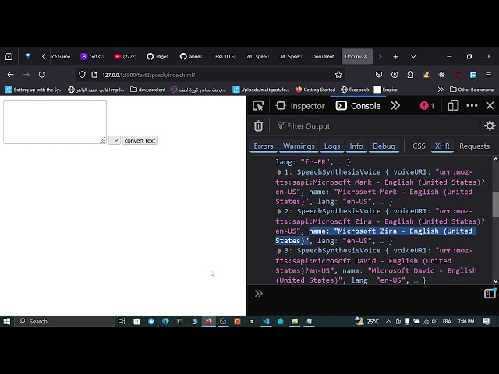Toggle the Errors filter

pos(264,146)
